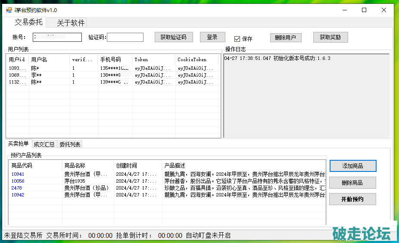Image resolution: width=399 pixels, height=243 pixels.
Task: Click the 获取奖励 button
Action: 330,37
